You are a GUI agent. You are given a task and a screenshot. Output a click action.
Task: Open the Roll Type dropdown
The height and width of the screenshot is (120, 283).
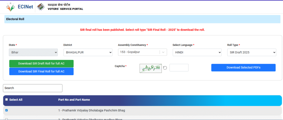point(251,52)
